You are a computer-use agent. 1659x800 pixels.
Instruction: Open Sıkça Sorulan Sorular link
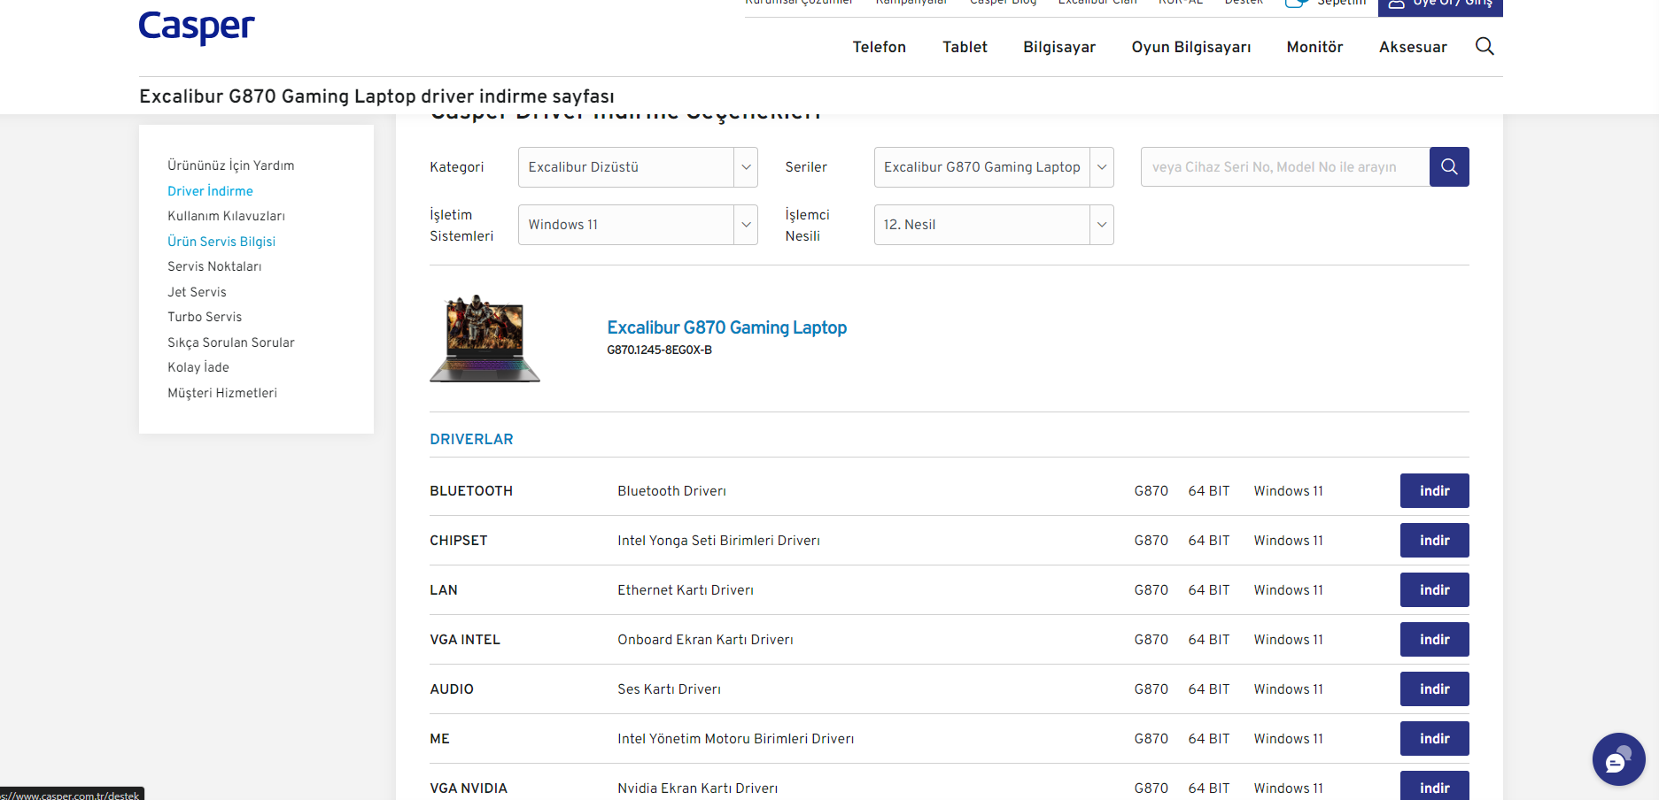click(231, 342)
